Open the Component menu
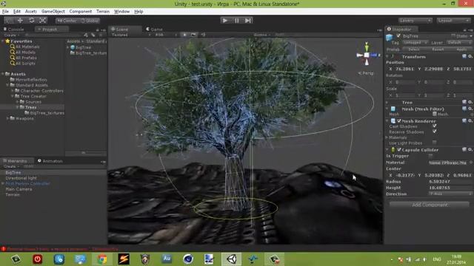The image size is (474, 266). click(x=81, y=12)
